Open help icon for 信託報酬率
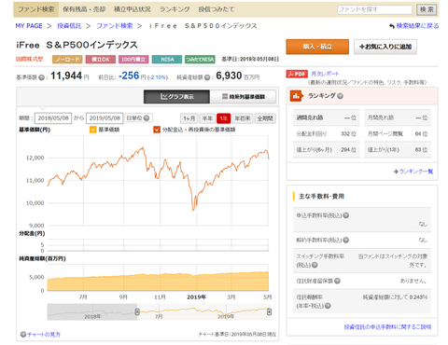The height and width of the screenshot is (345, 448). point(328,306)
